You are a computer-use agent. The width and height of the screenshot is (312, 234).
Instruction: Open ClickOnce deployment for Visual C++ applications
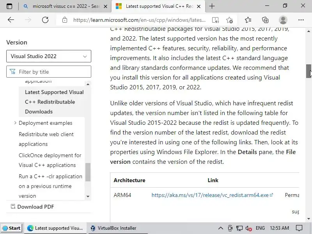50,160
